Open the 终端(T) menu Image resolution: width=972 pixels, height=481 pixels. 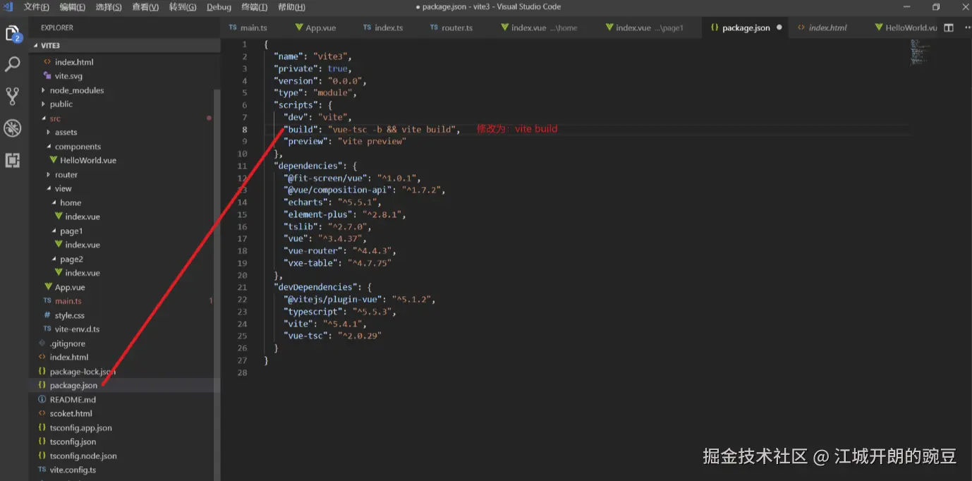(x=255, y=7)
